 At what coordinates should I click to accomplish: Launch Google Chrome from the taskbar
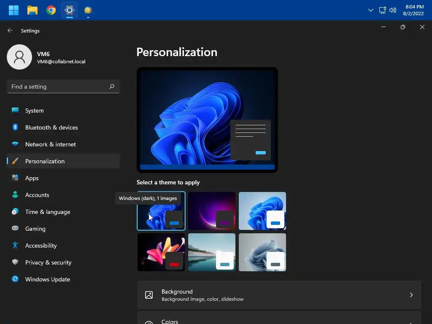(51, 10)
